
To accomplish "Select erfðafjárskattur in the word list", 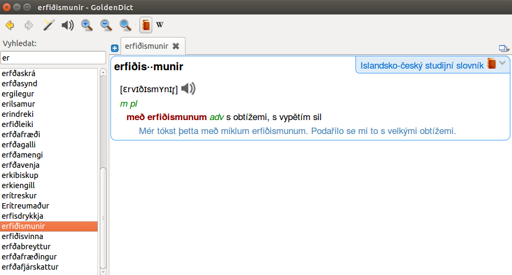I will [x=49, y=267].
